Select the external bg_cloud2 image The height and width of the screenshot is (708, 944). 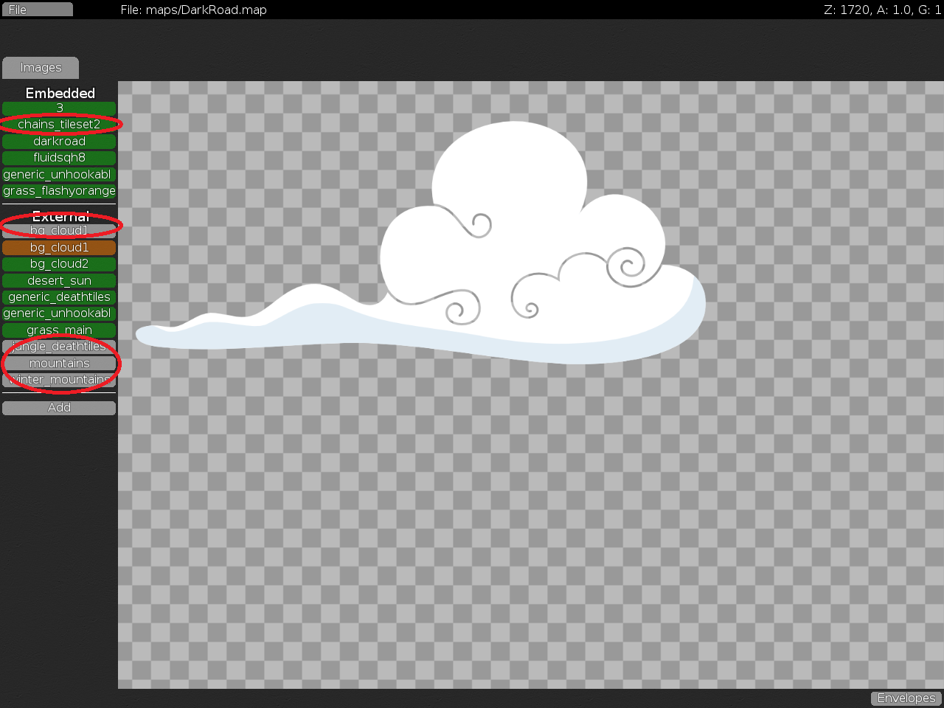pyautogui.click(x=59, y=263)
